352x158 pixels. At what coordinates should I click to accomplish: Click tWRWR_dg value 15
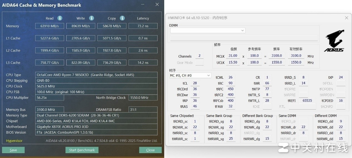(267, 139)
